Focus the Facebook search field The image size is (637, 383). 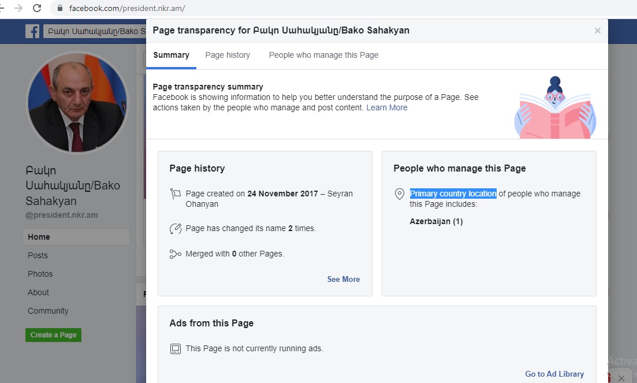tap(94, 31)
